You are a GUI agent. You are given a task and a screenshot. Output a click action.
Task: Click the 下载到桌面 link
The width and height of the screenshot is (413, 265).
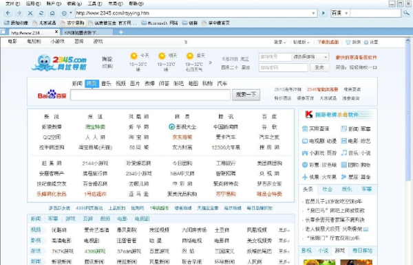(328, 42)
